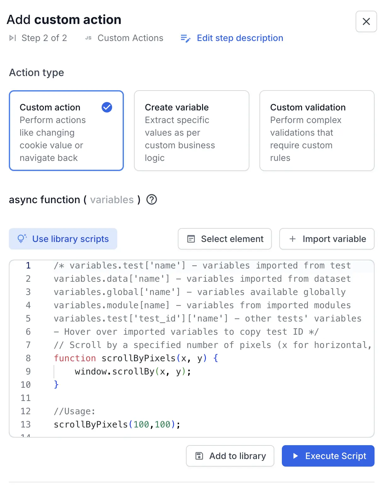Screen dimensions: 384x489
Task: Close the Add custom action dialog
Action: [366, 21]
